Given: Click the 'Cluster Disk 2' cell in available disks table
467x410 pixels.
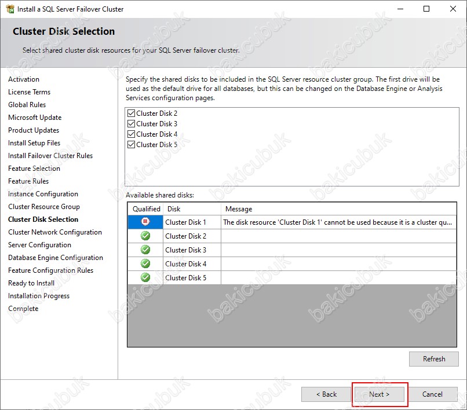Looking at the screenshot, I should [x=192, y=236].
